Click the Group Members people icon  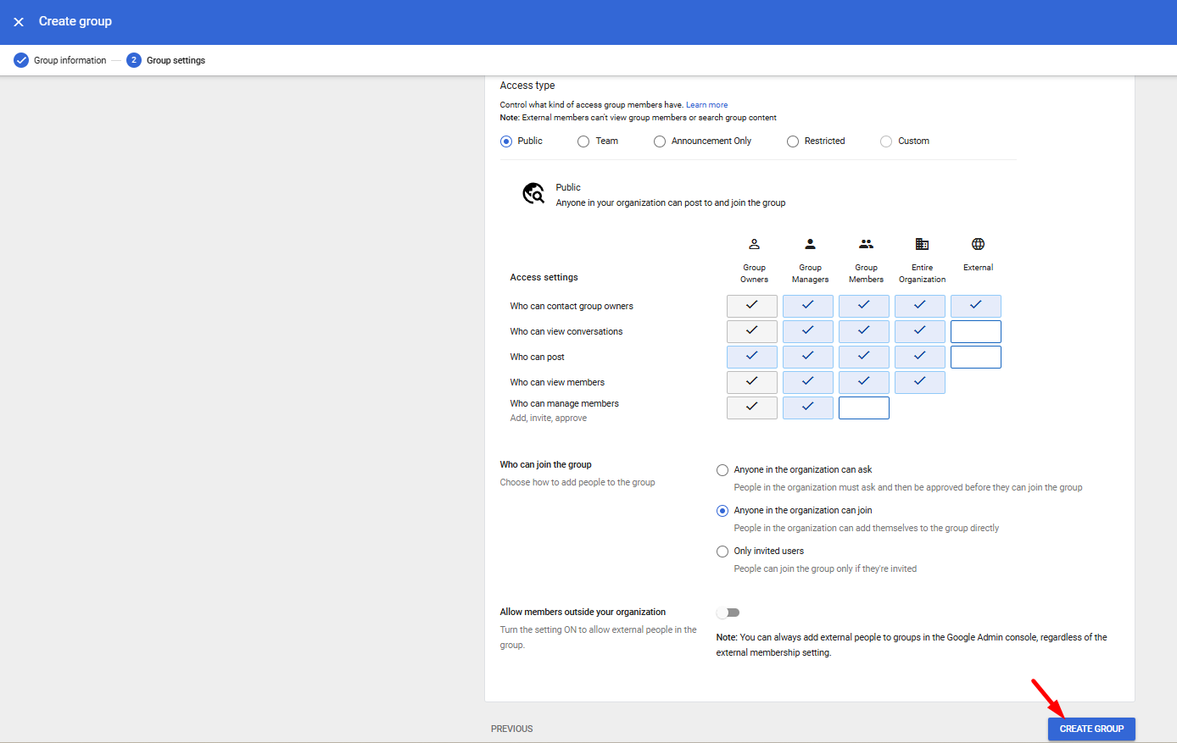(x=866, y=244)
